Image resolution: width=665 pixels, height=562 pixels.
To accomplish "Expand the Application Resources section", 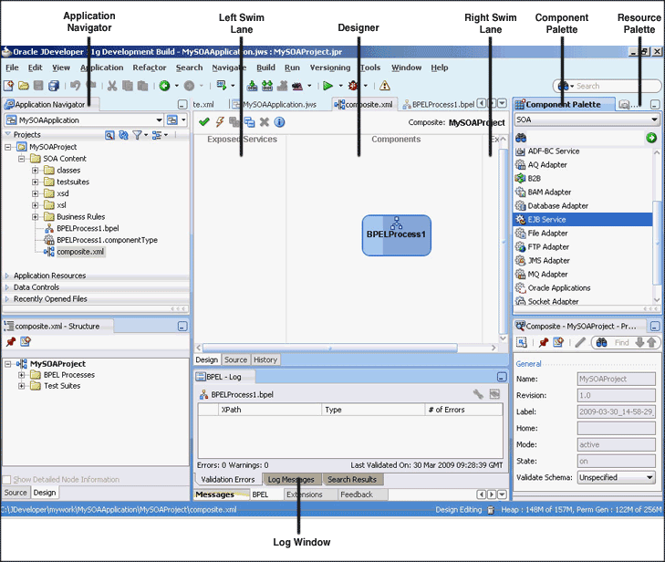I will tap(6, 276).
